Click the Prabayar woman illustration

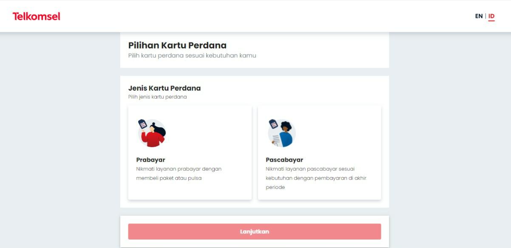152,134
